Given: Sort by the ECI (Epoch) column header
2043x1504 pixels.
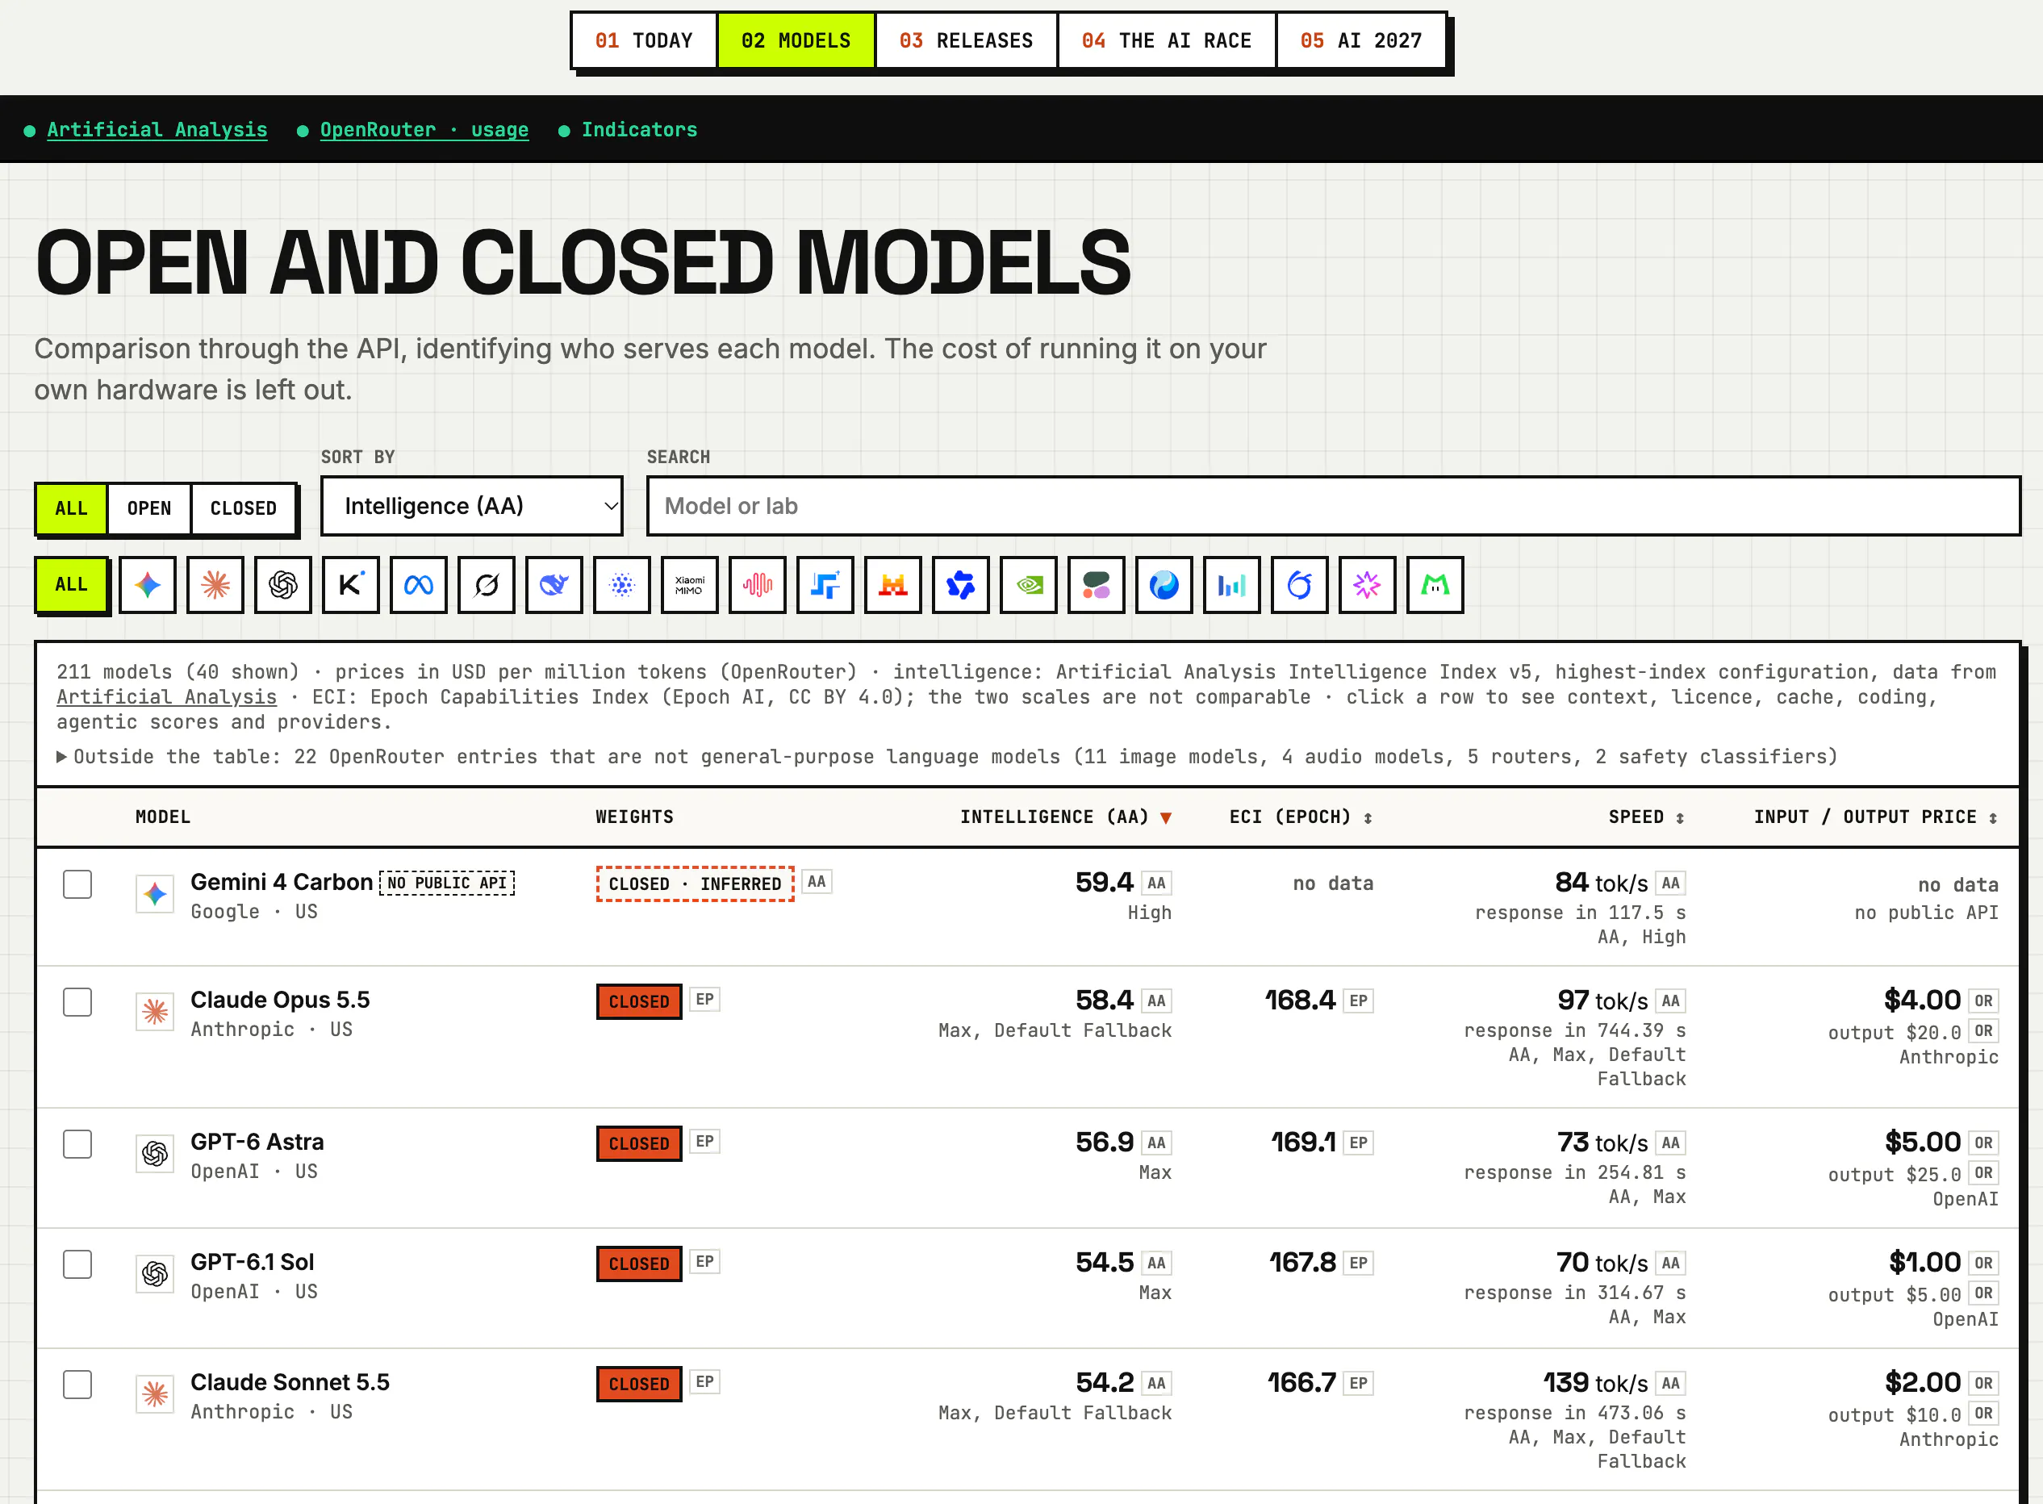Looking at the screenshot, I should pyautogui.click(x=1301, y=817).
